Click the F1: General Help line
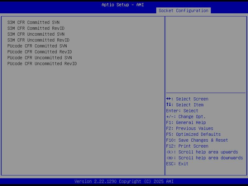This screenshot has height=186, width=248. point(186,122)
